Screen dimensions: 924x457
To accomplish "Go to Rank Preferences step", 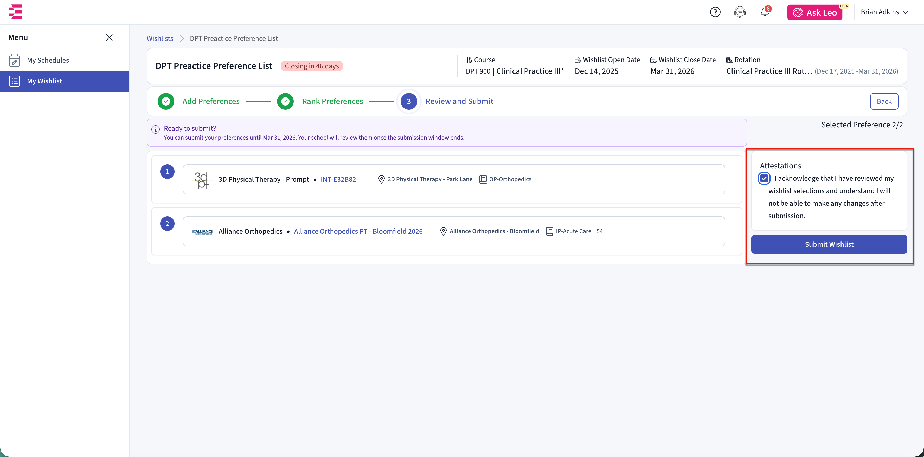I will tap(332, 101).
